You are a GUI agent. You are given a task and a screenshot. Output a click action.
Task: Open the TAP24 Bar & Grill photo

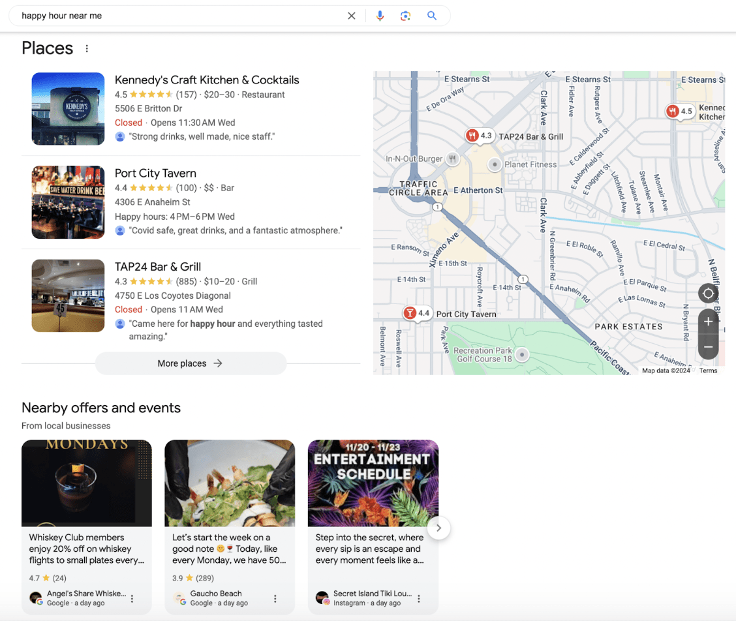click(68, 295)
